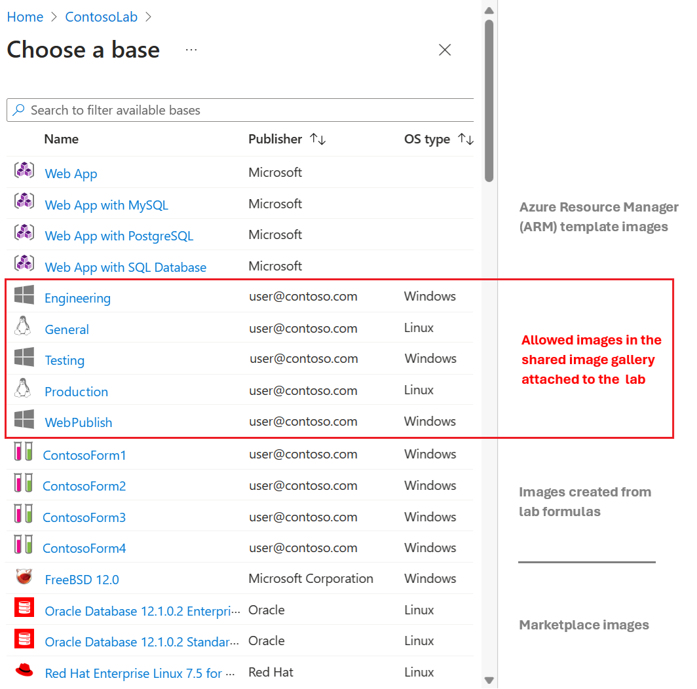The width and height of the screenshot is (697, 689).
Task: Click the Web App with PostgreSQL icon
Action: point(24,232)
